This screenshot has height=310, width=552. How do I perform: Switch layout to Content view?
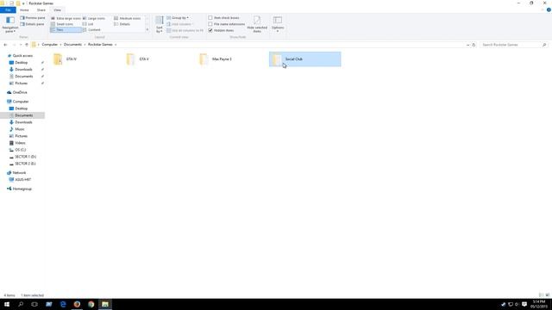91,30
